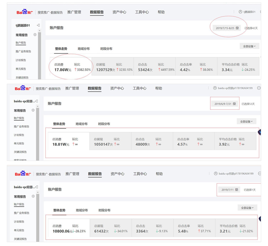The height and width of the screenshot is (246, 268).
Task: Open user avatar icon in the 53-day report header
Action: (215, 88)
